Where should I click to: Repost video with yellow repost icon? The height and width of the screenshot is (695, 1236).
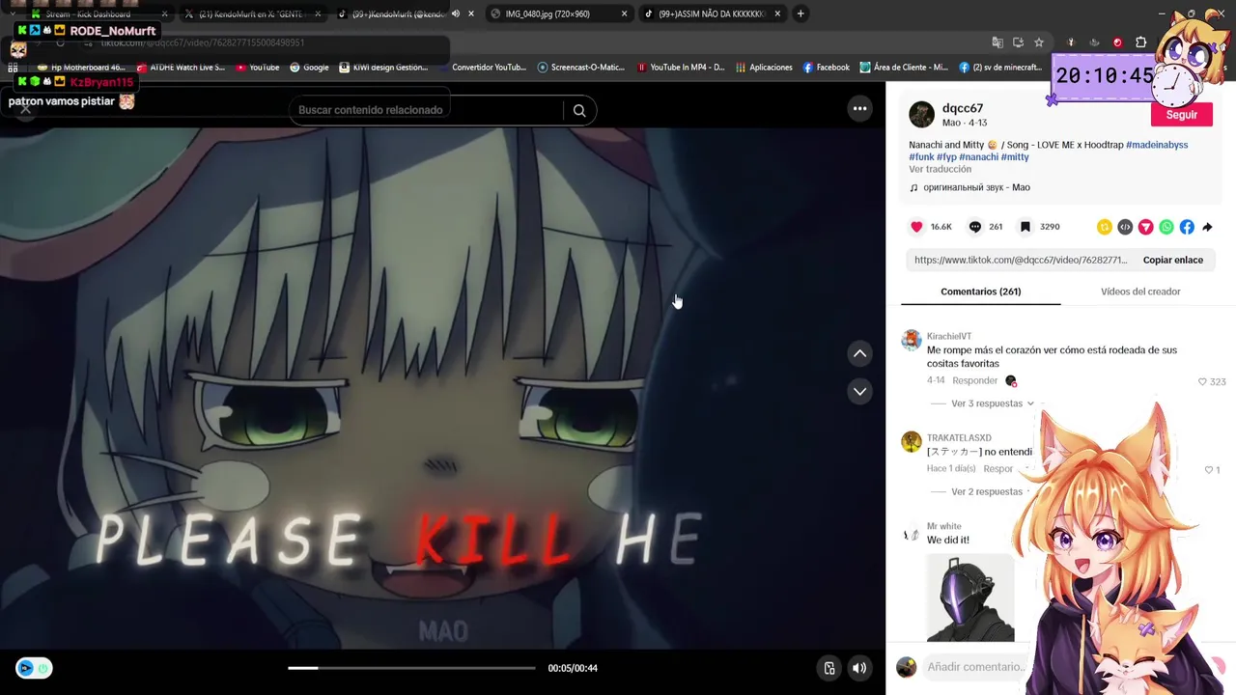1105,227
